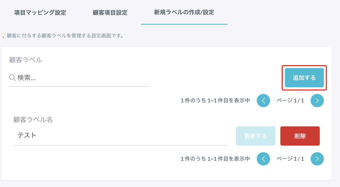Viewport: 340px width, 187px height.
Task: Click the lower 1 件のうち 1~1 件目を表示中 text
Action: click(215, 159)
